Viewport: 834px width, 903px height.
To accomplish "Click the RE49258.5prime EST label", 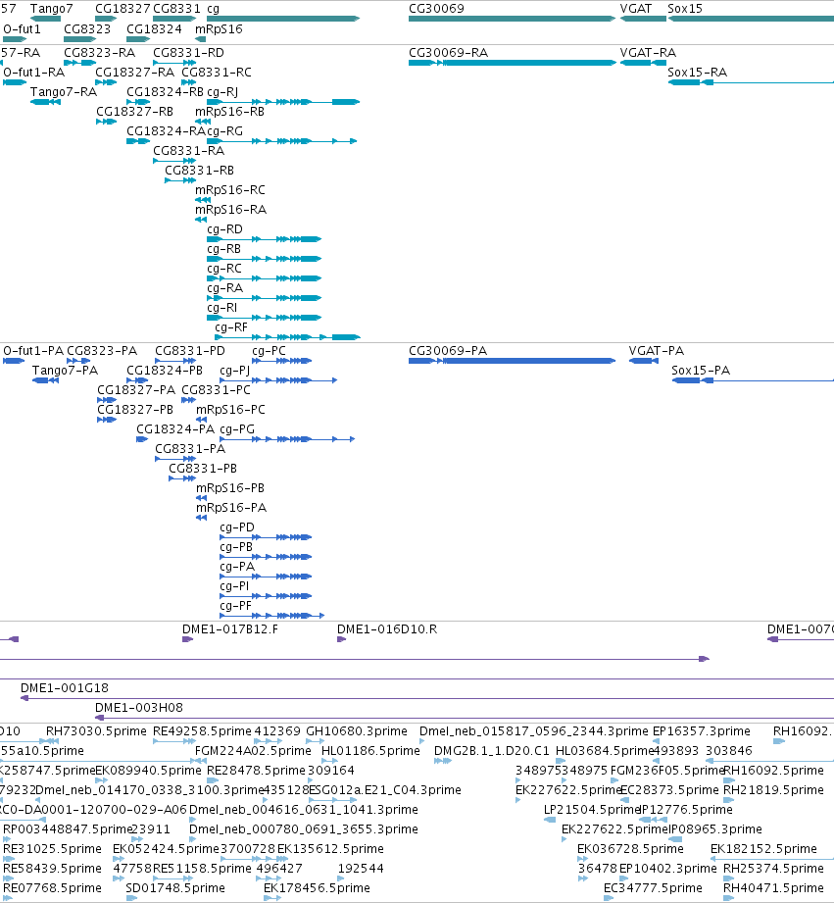I will 203,730.
